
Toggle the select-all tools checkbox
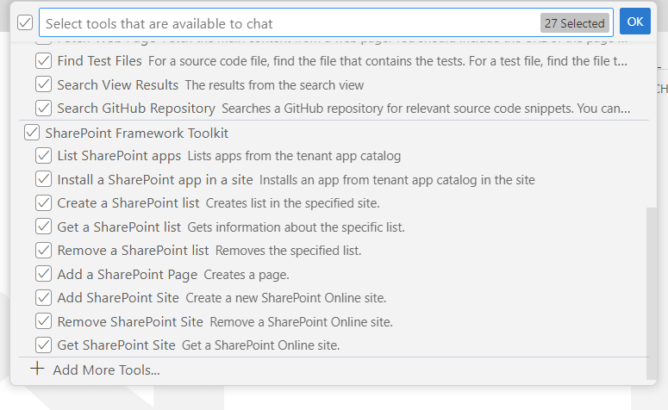coord(25,22)
